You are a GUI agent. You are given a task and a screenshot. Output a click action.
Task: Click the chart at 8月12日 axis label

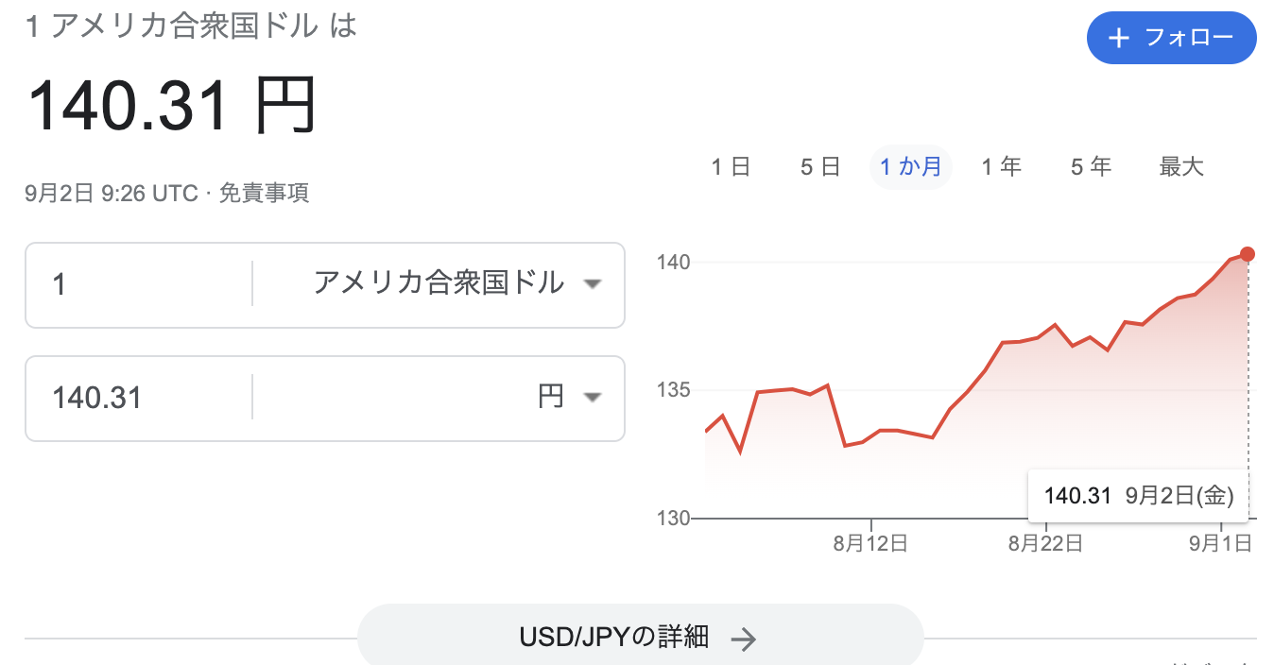point(870,543)
